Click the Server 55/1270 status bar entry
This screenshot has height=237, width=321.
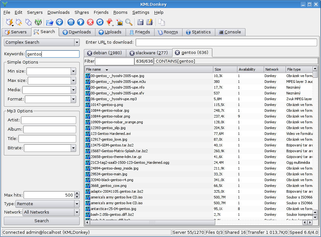click(188, 232)
